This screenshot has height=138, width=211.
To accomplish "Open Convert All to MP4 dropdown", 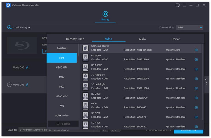I will (x=190, y=27).
